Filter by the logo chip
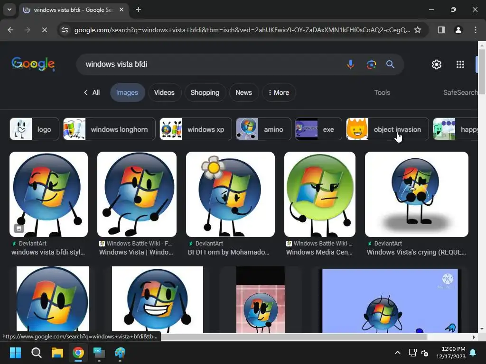 click(x=34, y=129)
